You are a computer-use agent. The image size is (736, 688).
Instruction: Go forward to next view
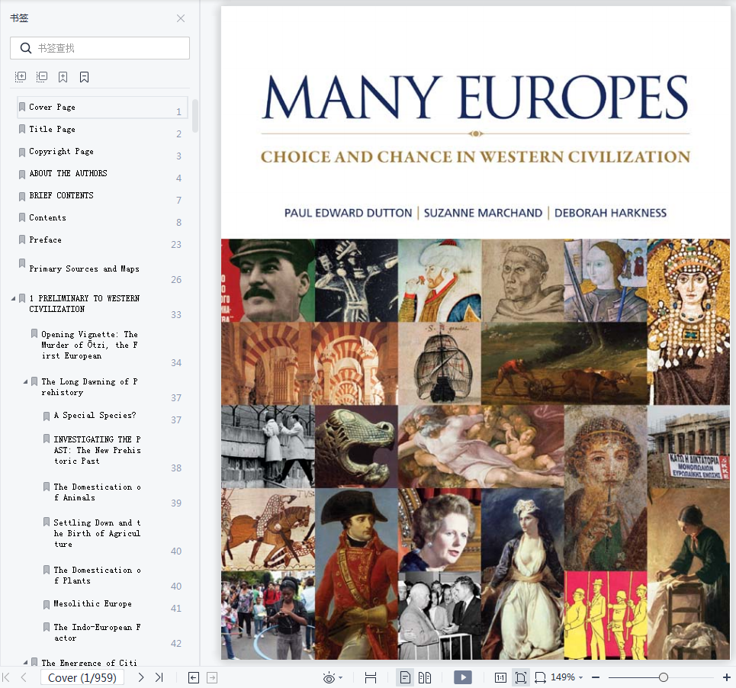[x=212, y=677]
